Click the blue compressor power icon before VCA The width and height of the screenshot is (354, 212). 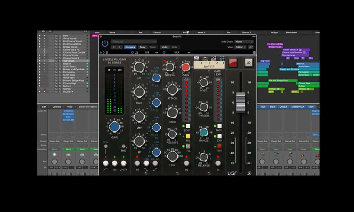(x=164, y=52)
